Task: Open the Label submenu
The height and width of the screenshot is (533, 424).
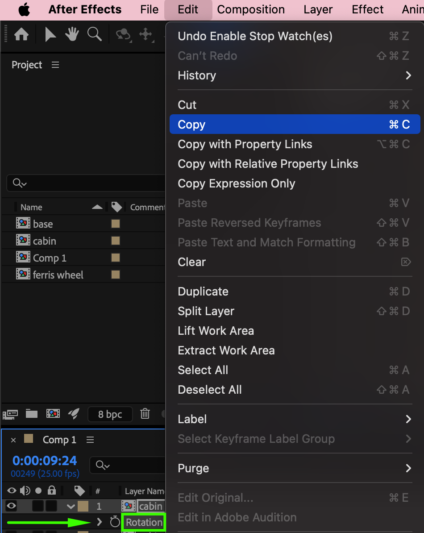Action: pos(295,419)
